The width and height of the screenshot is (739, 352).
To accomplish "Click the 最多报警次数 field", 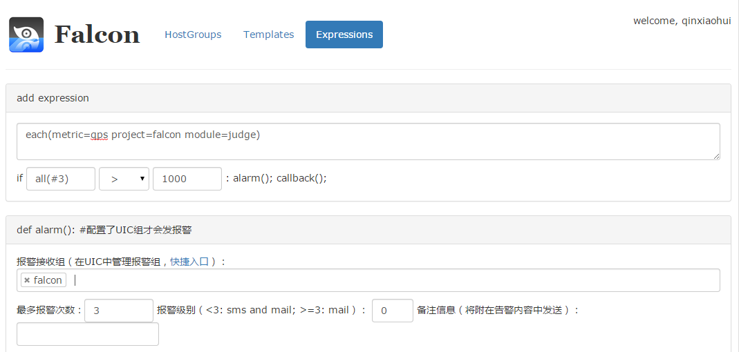I will [x=119, y=311].
